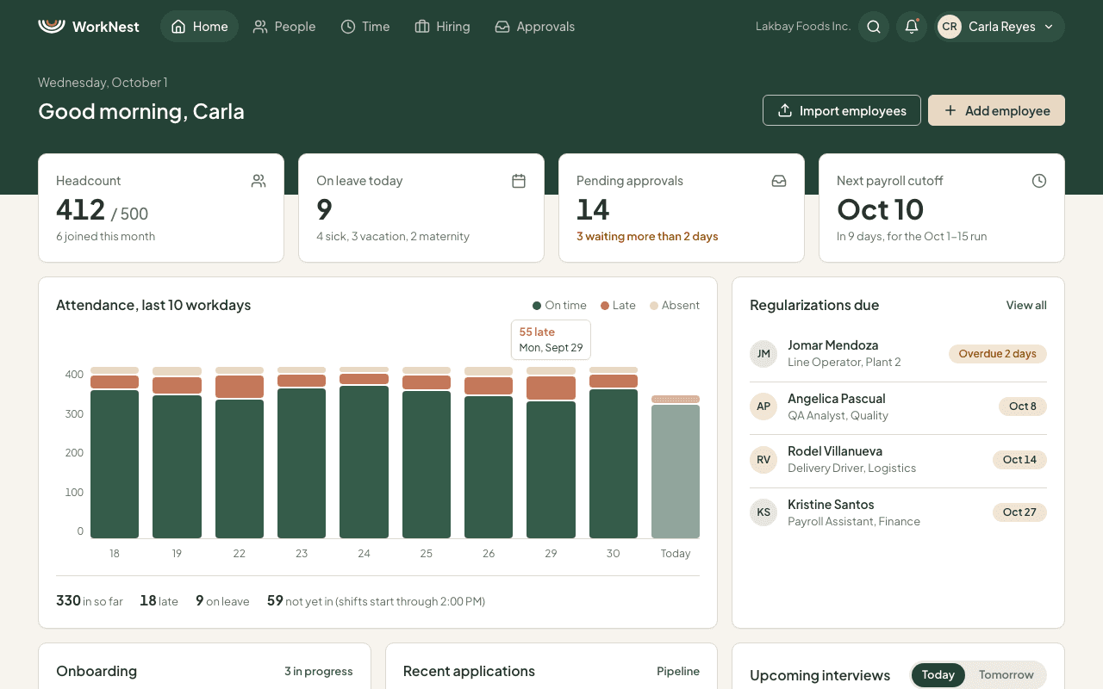Open the notifications bell
Image resolution: width=1103 pixels, height=689 pixels.
pos(912,27)
